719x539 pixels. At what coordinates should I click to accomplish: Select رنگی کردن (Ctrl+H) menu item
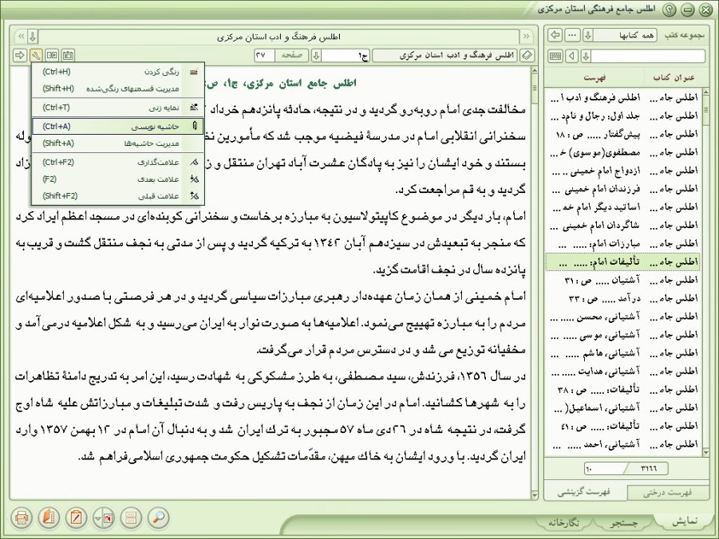pyautogui.click(x=118, y=72)
